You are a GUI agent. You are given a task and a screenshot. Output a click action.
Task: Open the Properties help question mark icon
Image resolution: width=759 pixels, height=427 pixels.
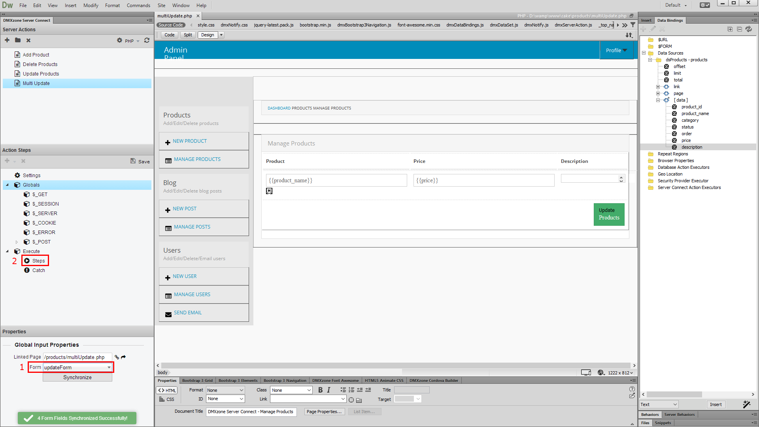[632, 389]
